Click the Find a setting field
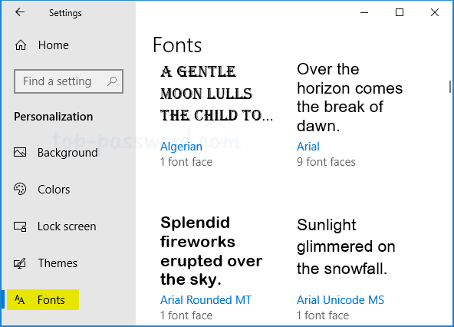 pyautogui.click(x=68, y=81)
